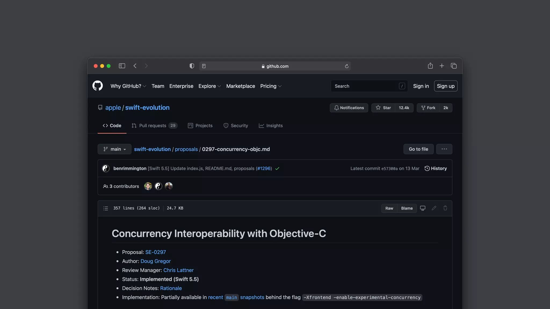Image resolution: width=550 pixels, height=309 pixels.
Task: Expand the main branch selector
Action: [114, 149]
